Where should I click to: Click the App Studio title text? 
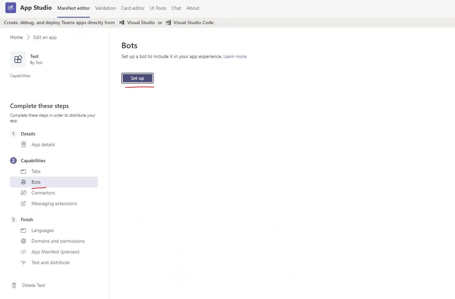36,8
